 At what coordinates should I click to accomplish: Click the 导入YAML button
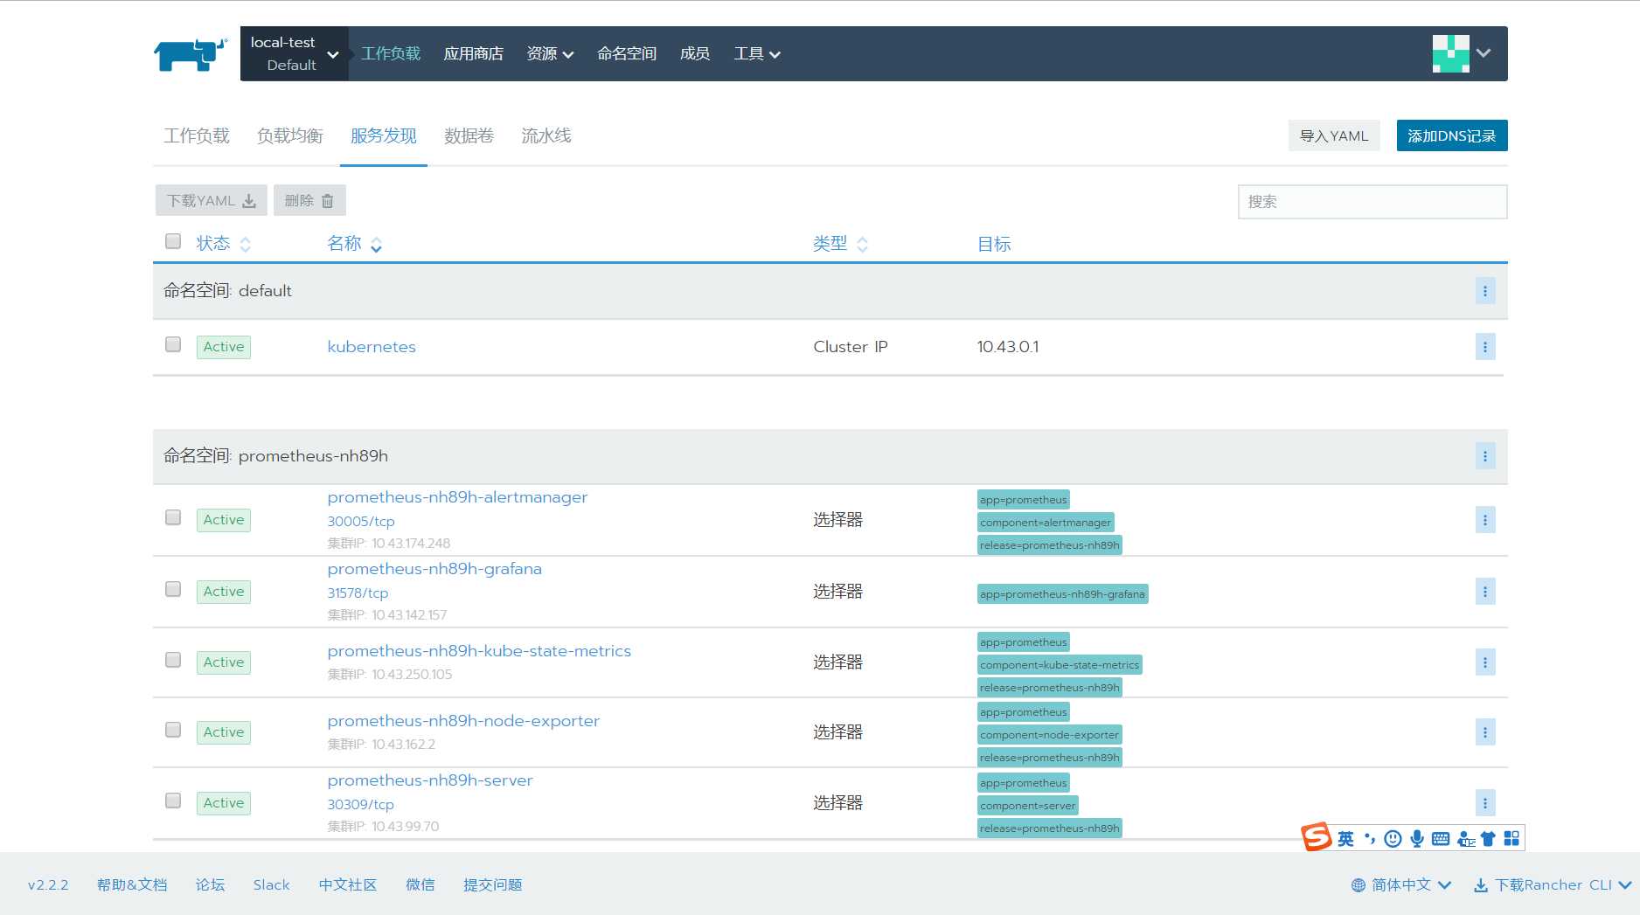coord(1334,135)
